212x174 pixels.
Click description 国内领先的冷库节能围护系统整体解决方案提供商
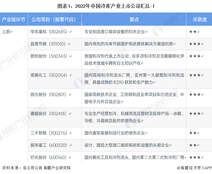[129, 44]
